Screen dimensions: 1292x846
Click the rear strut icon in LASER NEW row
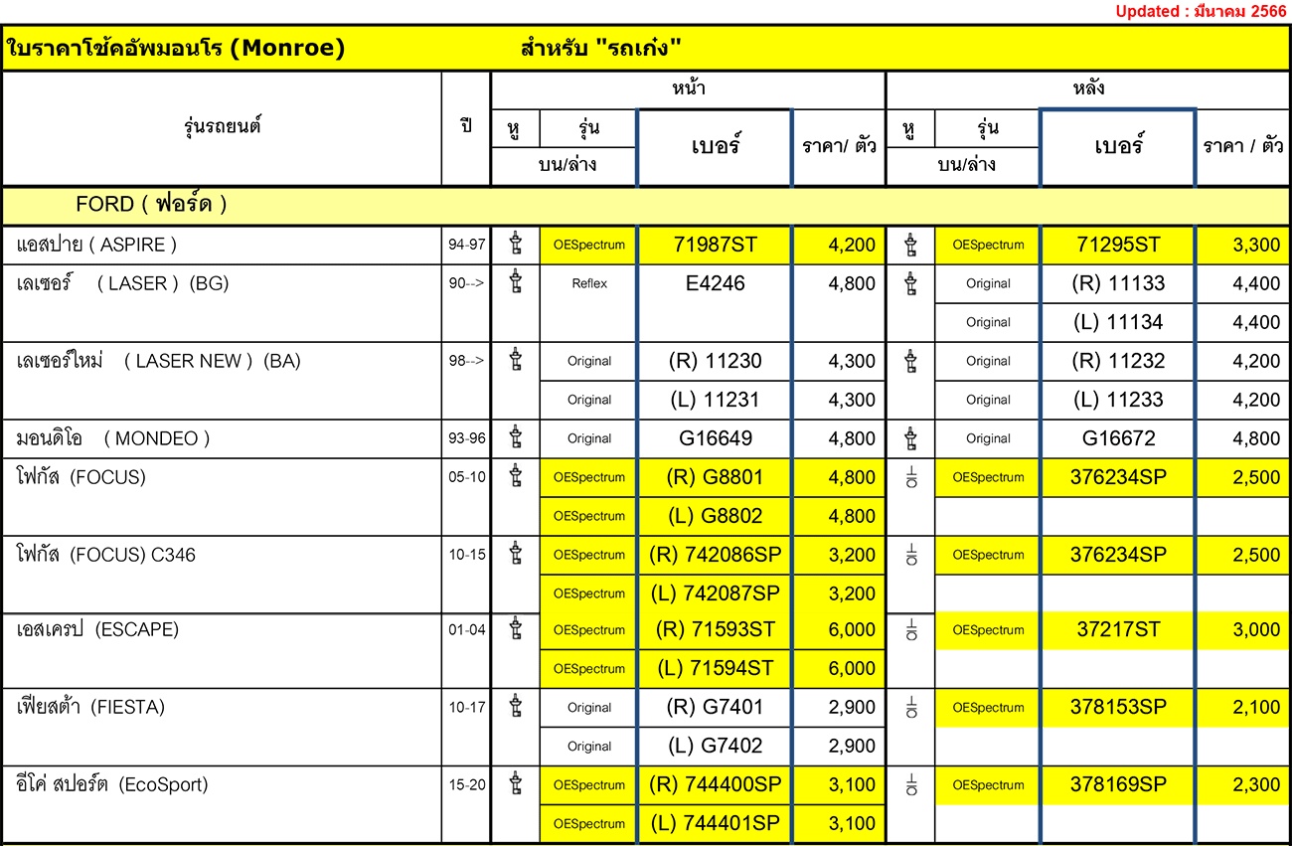910,361
